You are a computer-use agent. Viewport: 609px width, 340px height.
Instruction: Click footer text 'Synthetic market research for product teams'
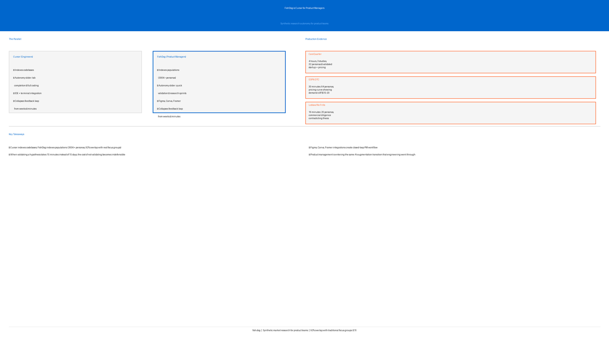pos(285,330)
